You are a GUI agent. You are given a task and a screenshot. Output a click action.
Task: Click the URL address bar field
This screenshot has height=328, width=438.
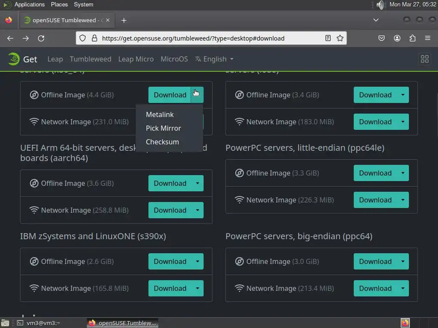[211, 38]
